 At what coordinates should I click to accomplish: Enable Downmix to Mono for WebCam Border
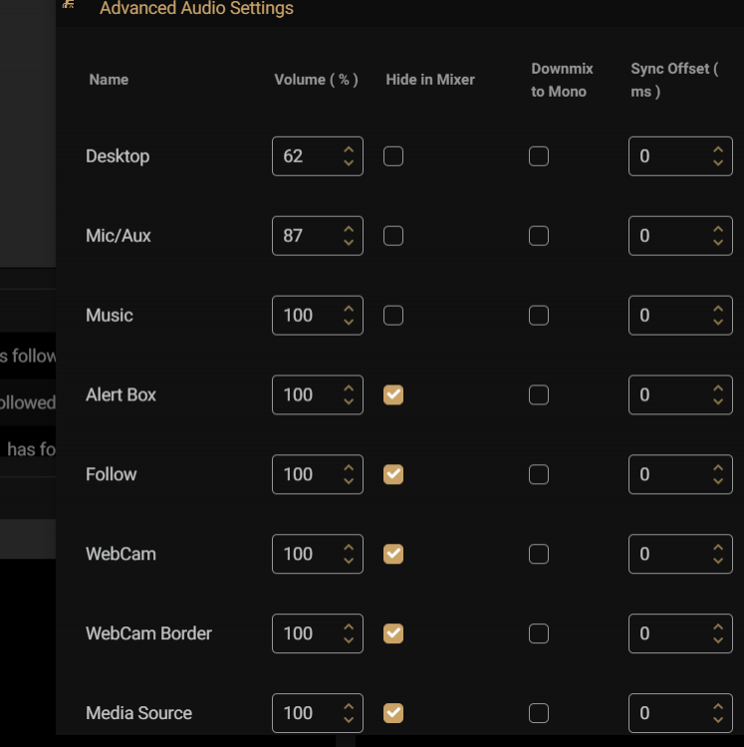point(539,633)
